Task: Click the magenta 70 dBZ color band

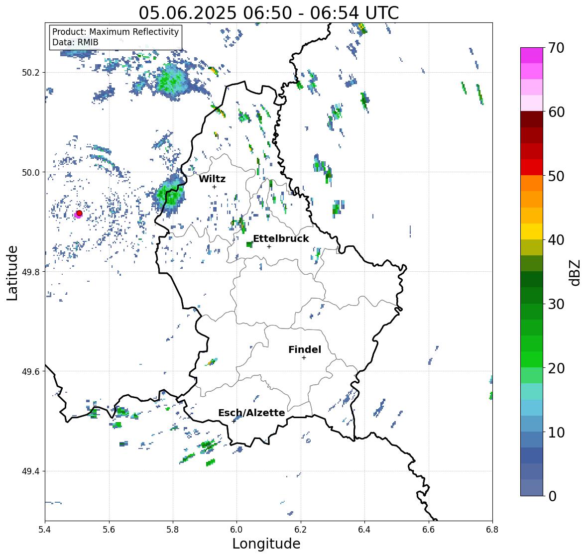Action: [x=532, y=55]
